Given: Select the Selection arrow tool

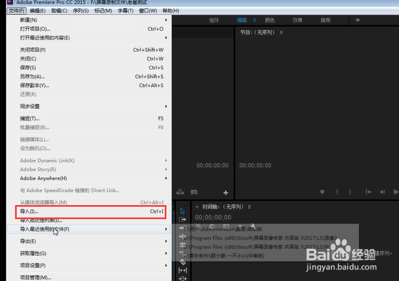Looking at the screenshot, I should point(183,211).
